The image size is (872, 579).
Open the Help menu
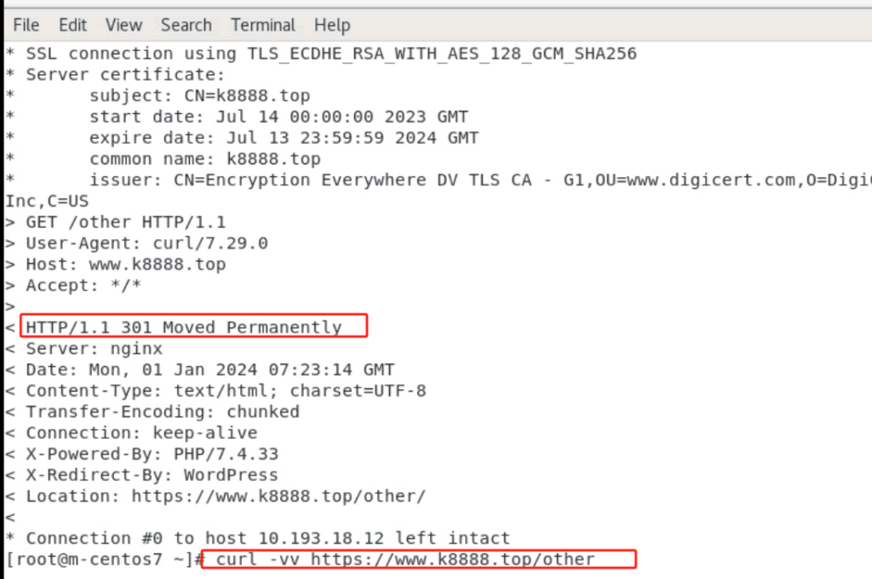coord(332,25)
